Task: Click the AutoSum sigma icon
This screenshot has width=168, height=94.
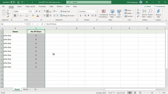Action: (138, 10)
